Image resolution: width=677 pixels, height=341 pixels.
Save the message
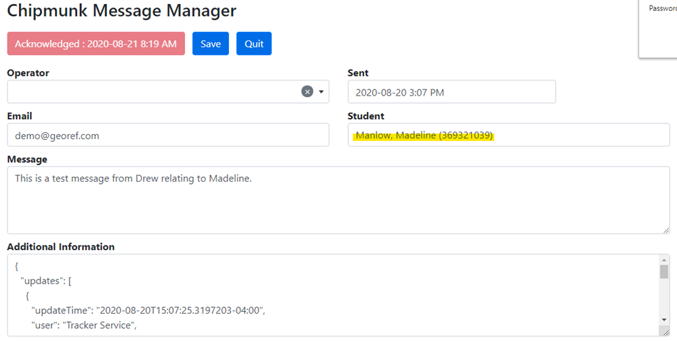(211, 43)
